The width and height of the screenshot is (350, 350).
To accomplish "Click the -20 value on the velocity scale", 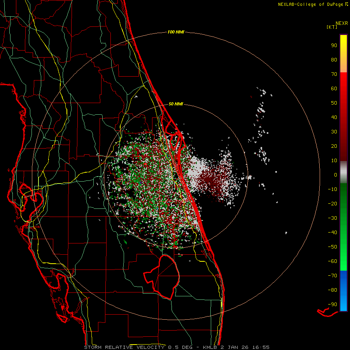I will (332, 204).
